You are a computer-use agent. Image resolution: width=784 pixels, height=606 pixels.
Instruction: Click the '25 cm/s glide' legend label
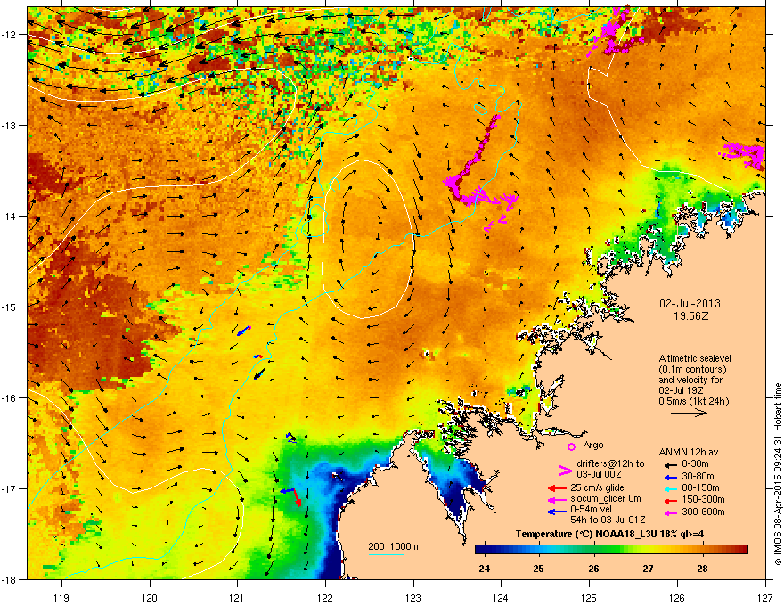point(598,488)
